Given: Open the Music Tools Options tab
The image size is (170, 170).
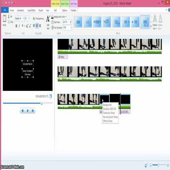Looking at the screenshot, I should 65,11.
